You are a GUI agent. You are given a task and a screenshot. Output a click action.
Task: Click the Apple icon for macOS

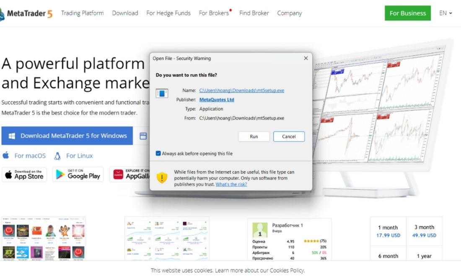click(x=6, y=155)
